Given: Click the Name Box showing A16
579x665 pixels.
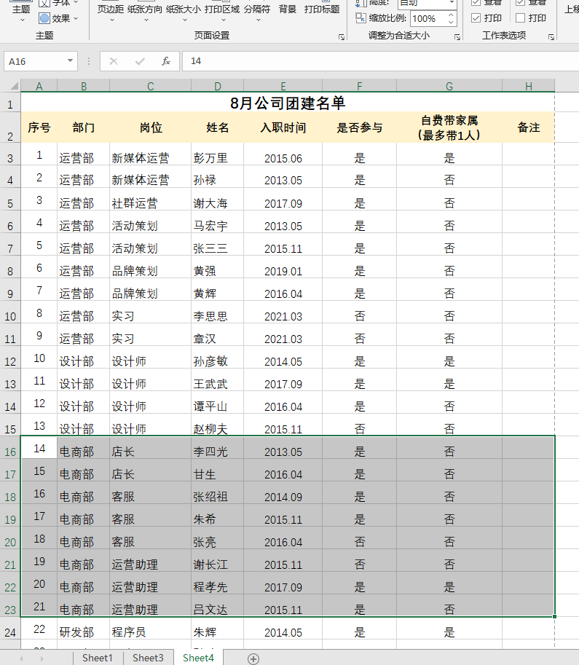Looking at the screenshot, I should tap(35, 61).
